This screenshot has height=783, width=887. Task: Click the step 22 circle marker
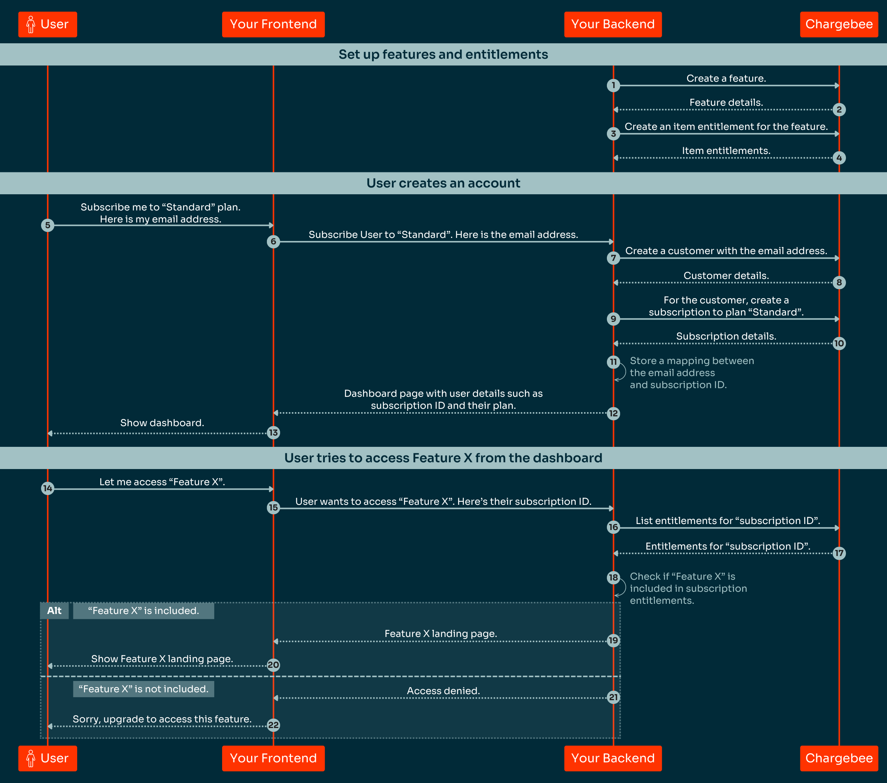(273, 725)
